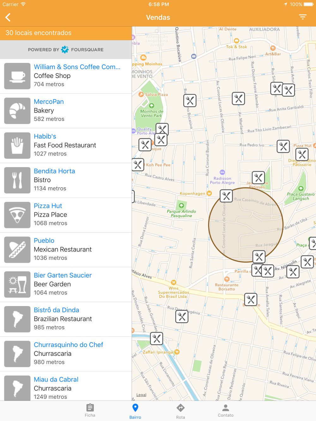Open the Ficha tab
Viewport: 316px width, 421px height.
point(90,411)
